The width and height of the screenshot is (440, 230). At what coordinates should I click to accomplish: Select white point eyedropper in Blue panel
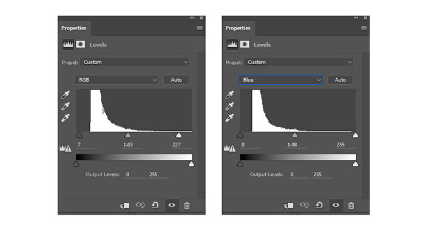click(x=229, y=118)
